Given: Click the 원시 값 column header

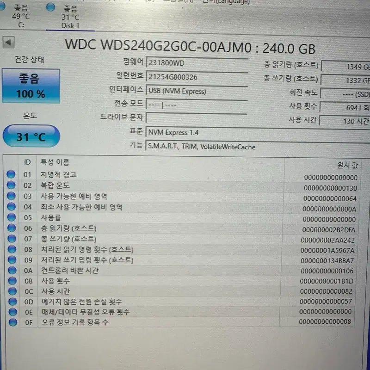Looking at the screenshot, I should (x=348, y=166).
